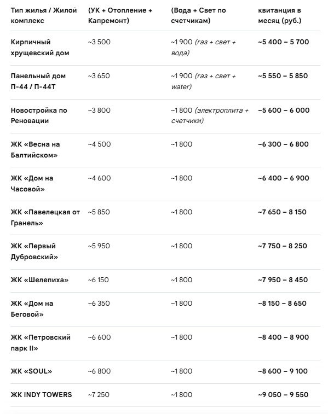Click the 'ЖК «Первый Дубровский»' row
The width and height of the screenshot is (328, 414).
pos(165,252)
